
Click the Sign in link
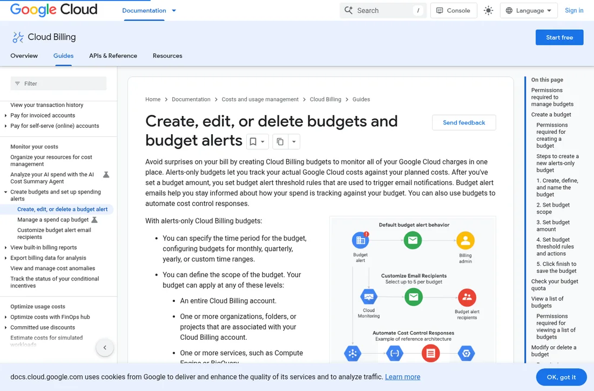574,11
